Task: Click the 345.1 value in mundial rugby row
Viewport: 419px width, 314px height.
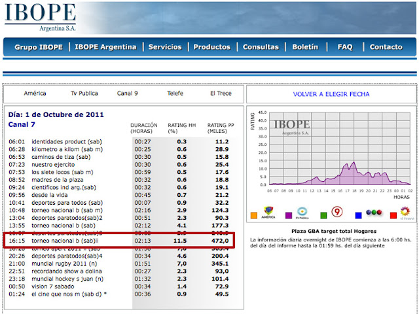Action: point(220,264)
